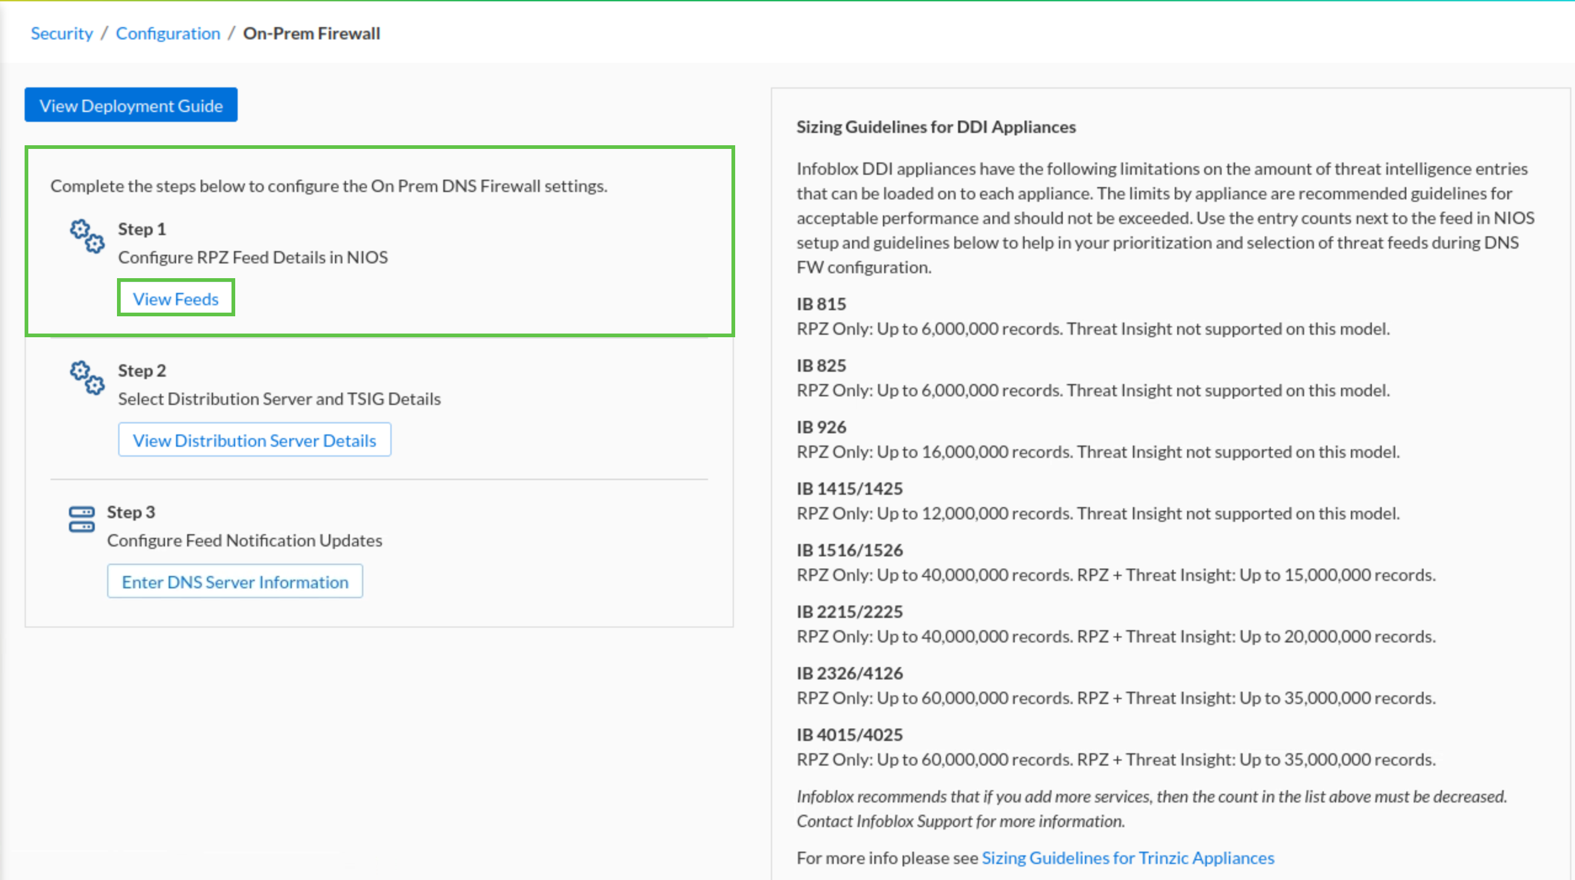Click the Step 1 gears icon
The height and width of the screenshot is (880, 1575).
point(87,236)
